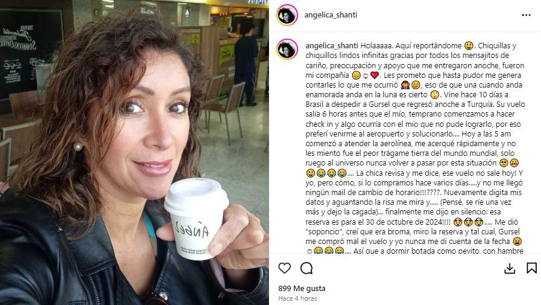Click angelica_shanti avatar beside the caption

click(287, 49)
